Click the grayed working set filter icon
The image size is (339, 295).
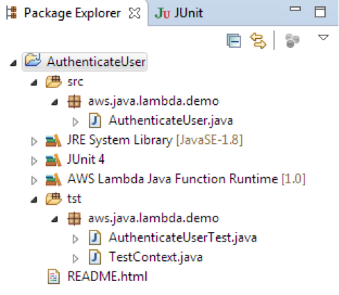pyautogui.click(x=292, y=41)
